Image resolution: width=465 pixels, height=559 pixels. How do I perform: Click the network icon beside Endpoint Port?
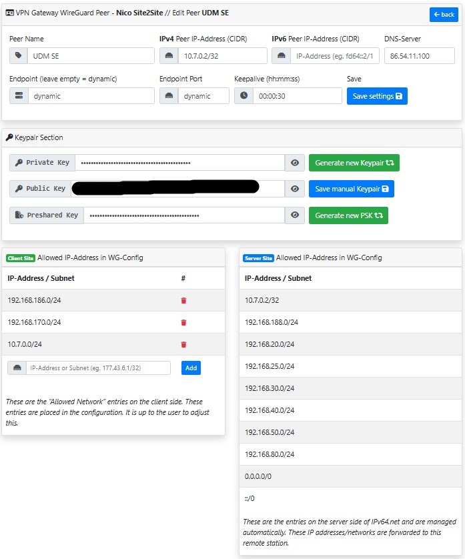(x=169, y=96)
